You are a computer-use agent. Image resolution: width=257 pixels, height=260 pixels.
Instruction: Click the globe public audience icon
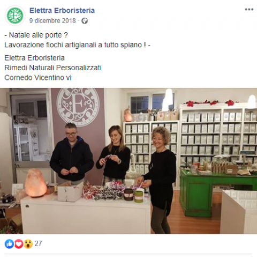point(85,21)
